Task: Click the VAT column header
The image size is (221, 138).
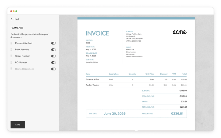Action: point(174,74)
